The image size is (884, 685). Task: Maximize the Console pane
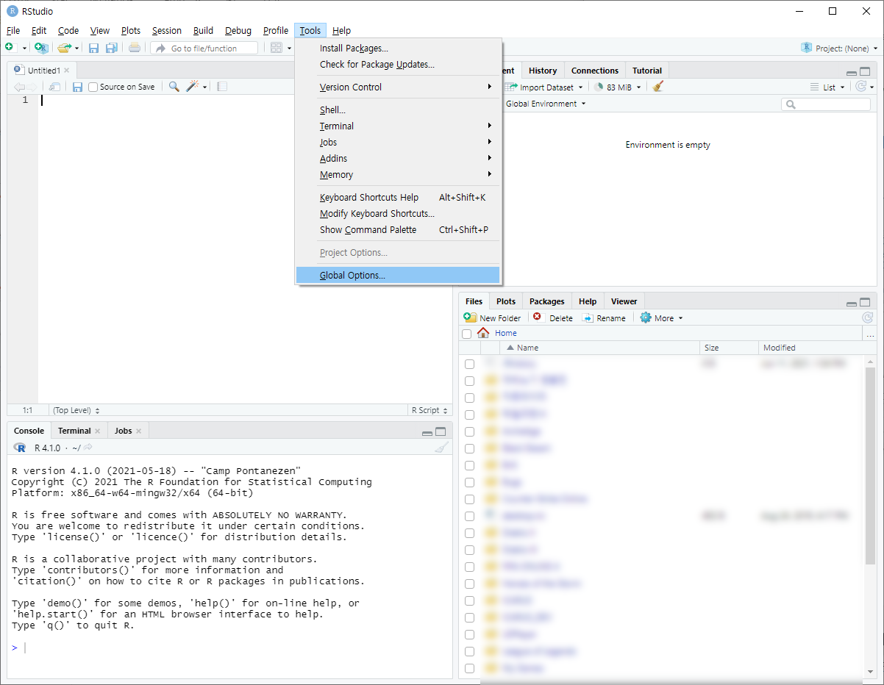click(441, 432)
